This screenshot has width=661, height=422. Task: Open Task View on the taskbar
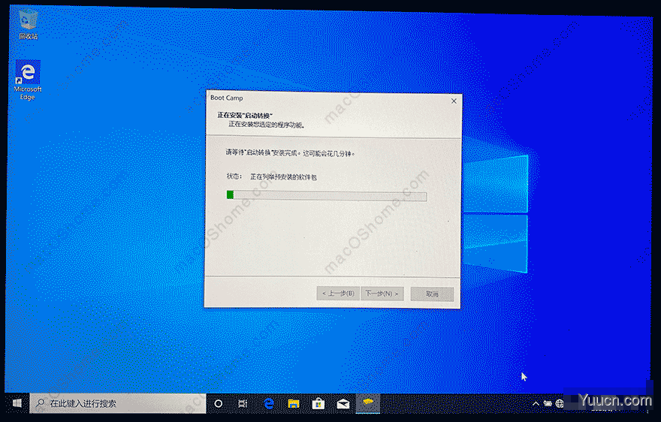pos(243,403)
